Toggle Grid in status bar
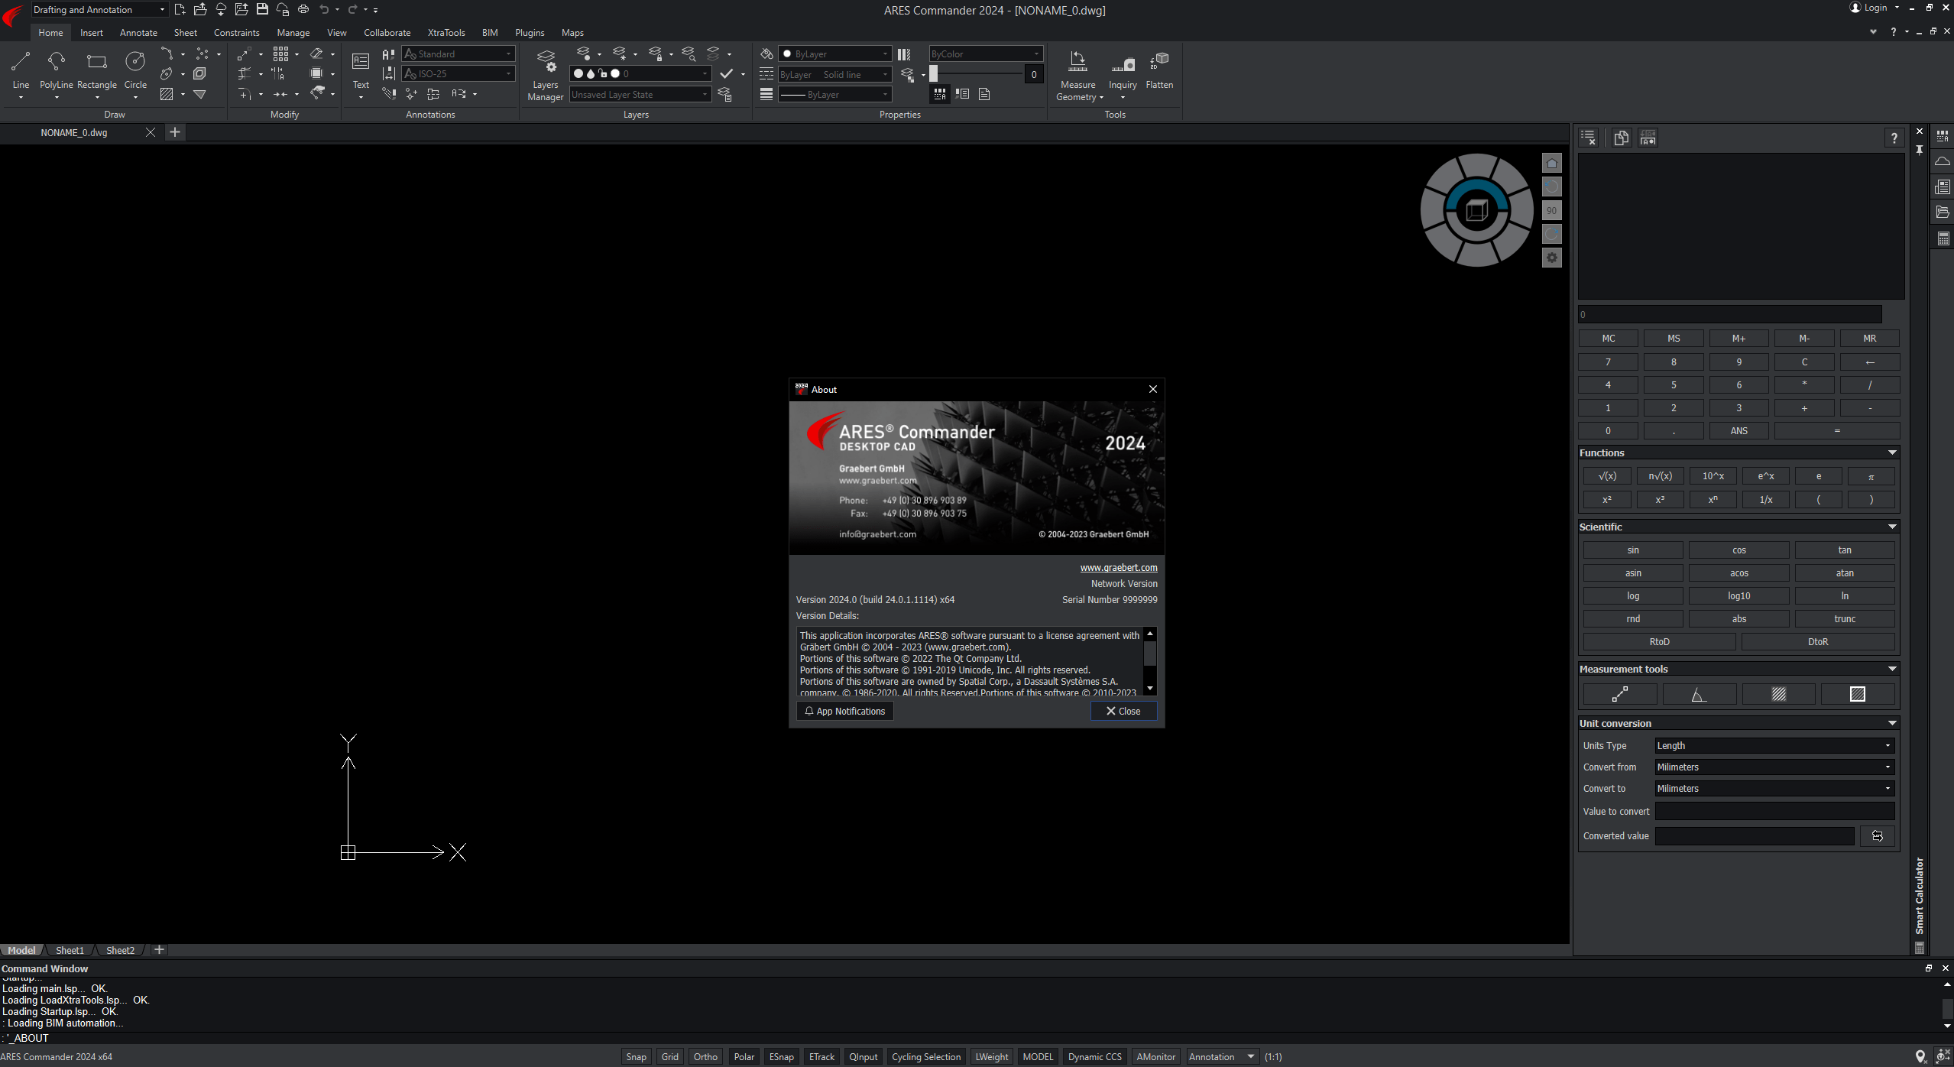This screenshot has width=1954, height=1067. coord(670,1057)
